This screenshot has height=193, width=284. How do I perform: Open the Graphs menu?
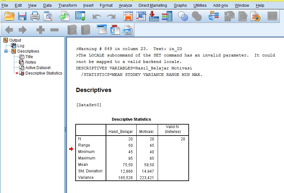[x=180, y=5]
